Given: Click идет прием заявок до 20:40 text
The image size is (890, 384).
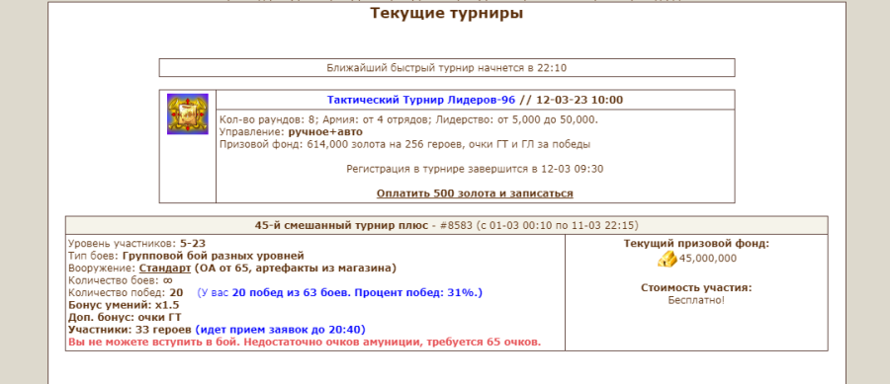Looking at the screenshot, I should [281, 330].
